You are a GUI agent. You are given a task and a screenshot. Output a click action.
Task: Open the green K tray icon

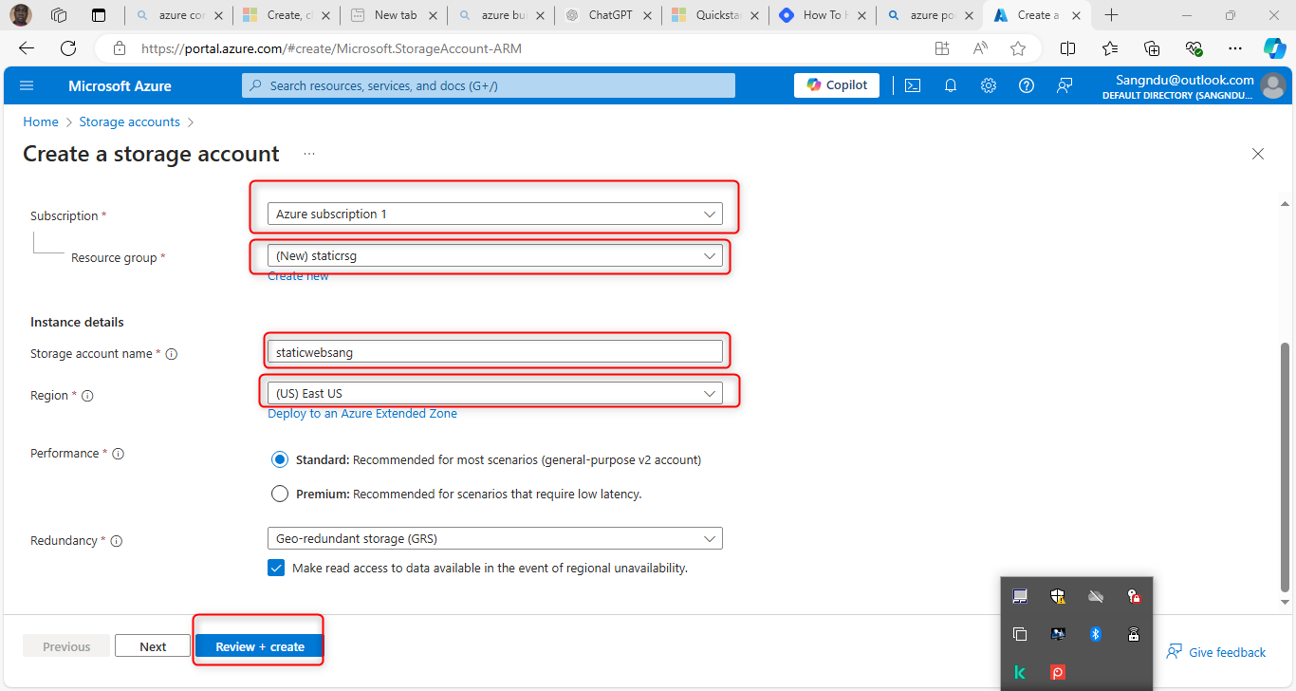(1020, 672)
